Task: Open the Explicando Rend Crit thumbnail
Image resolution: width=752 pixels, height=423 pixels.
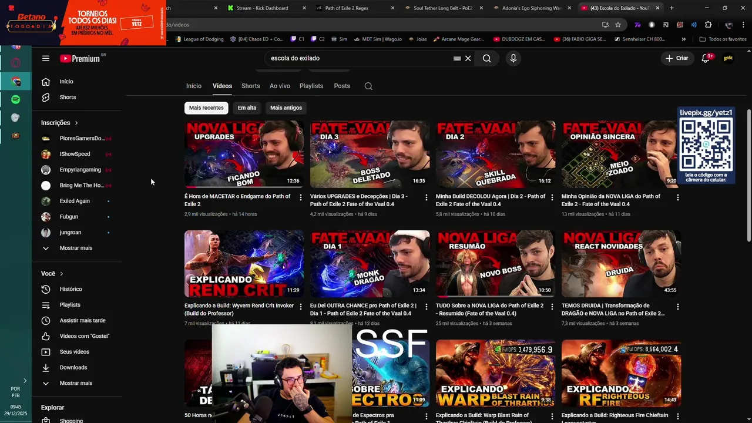Action: point(244,264)
